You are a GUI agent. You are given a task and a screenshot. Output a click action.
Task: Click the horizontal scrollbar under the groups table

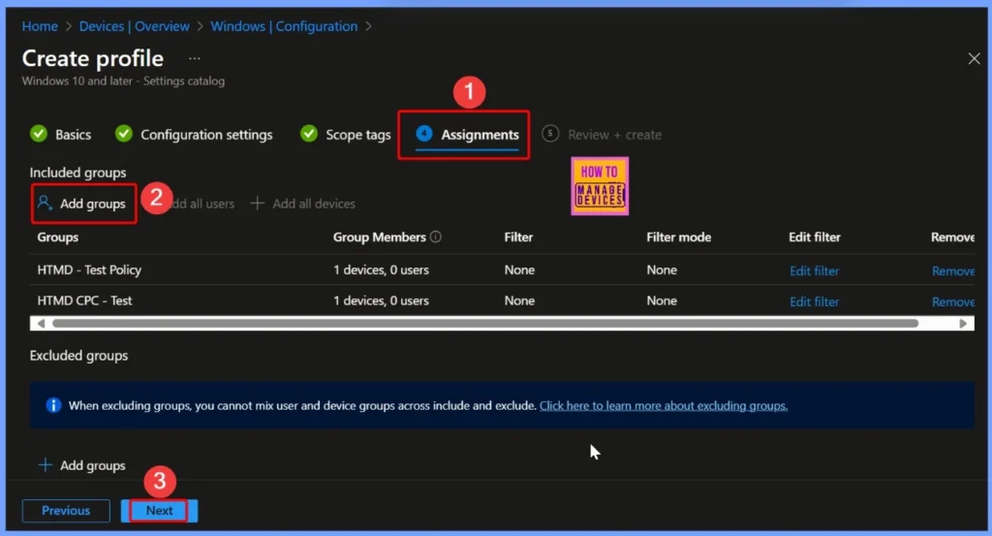(484, 323)
